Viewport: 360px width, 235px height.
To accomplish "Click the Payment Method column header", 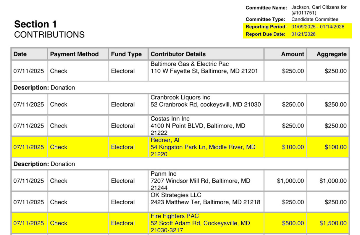I will click(74, 54).
